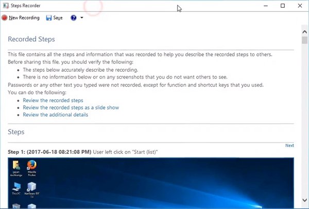Maximize the Steps Recorder window
309x209 pixels.
283,6
